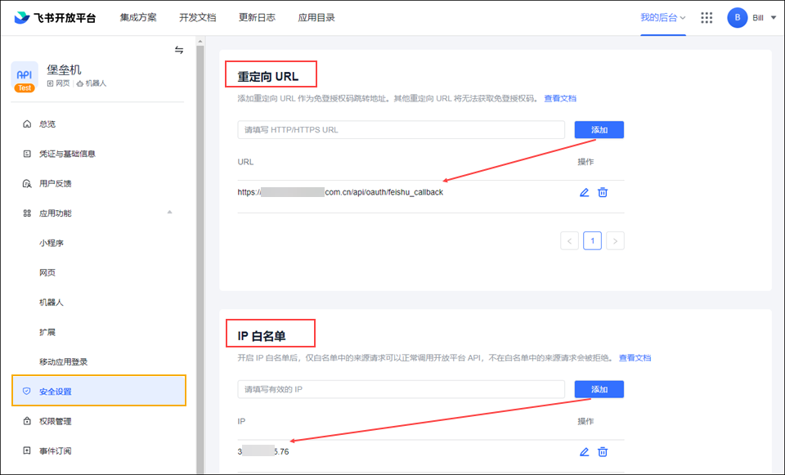Screen dimensions: 785x475
Task: Collapse the 应用功能 section
Action: point(169,213)
